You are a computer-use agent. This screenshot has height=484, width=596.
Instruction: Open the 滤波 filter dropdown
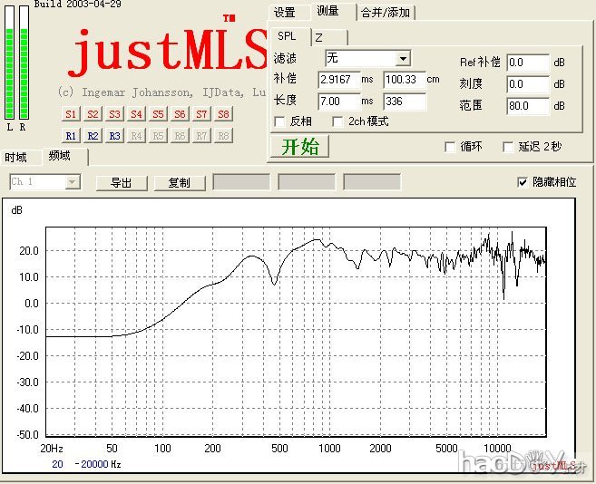click(x=403, y=59)
